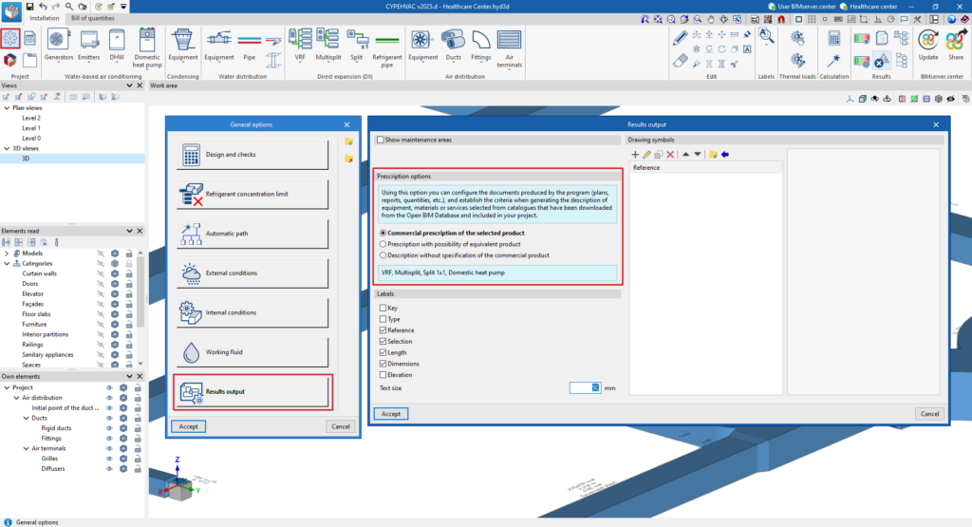Select Commercial prescription of the selected product
Screen dimensions: 972x527
(x=383, y=234)
